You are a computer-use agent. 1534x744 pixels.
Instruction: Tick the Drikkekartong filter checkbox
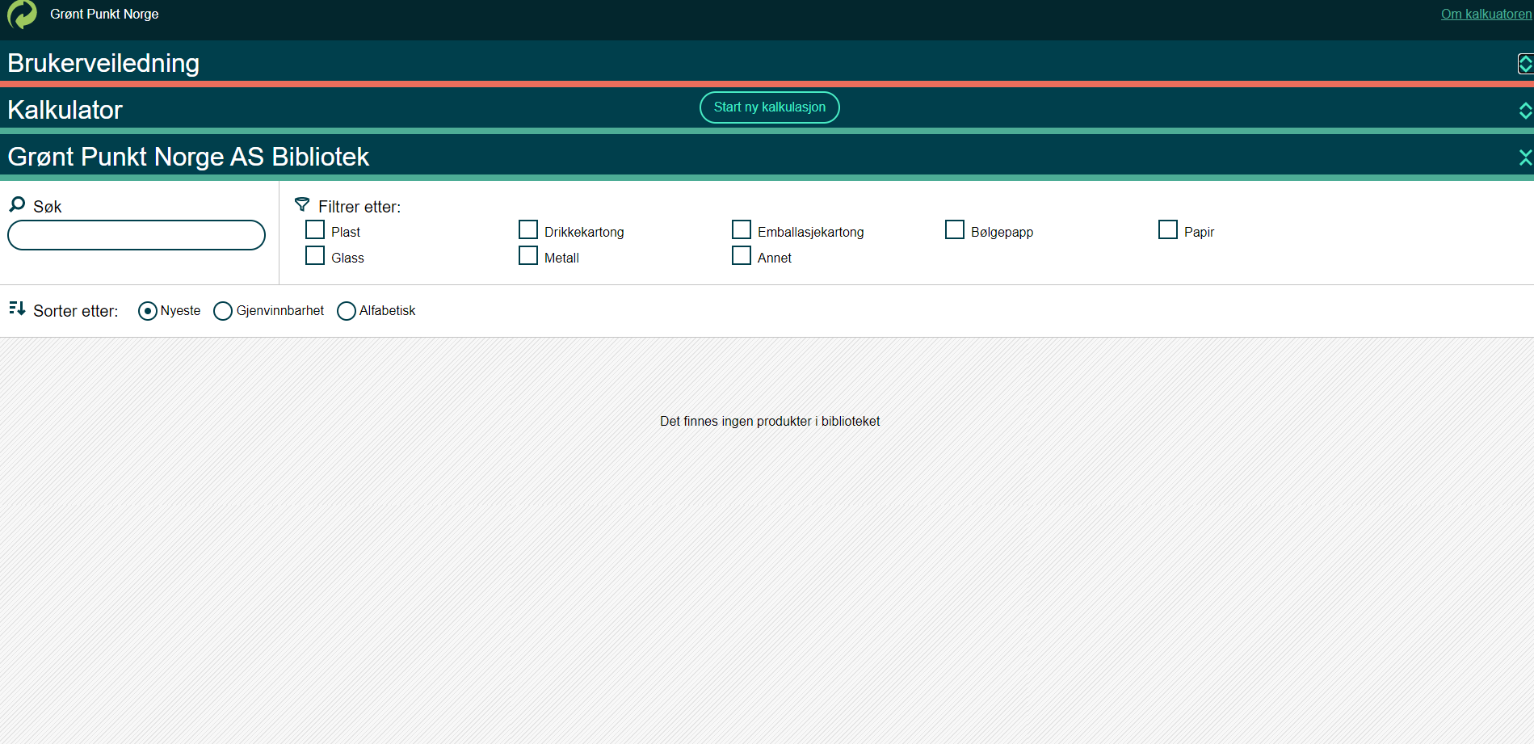coord(528,230)
